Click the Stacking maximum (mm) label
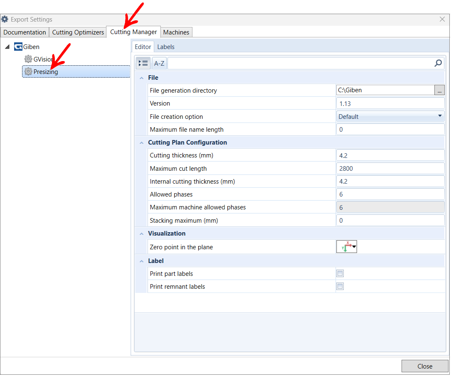The width and height of the screenshot is (451, 376). (184, 221)
